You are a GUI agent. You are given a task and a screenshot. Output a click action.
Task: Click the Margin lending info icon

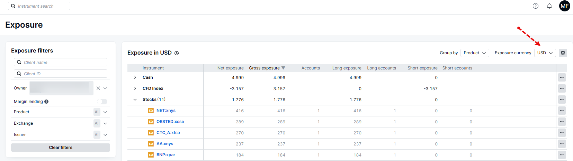(x=46, y=102)
